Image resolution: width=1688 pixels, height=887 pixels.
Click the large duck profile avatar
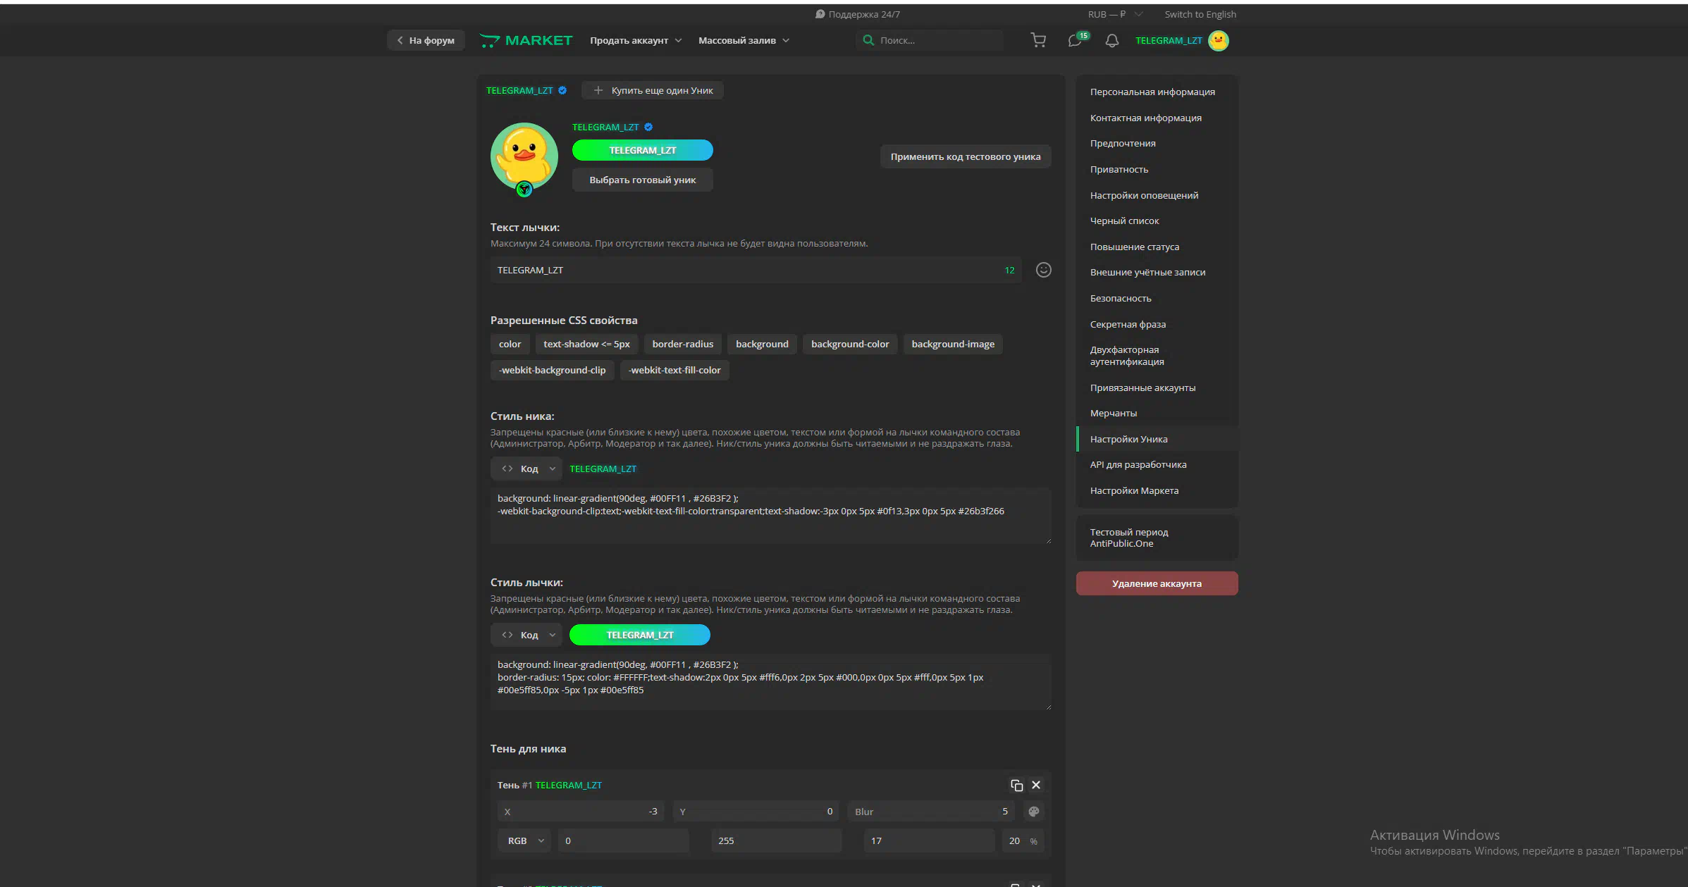click(x=524, y=157)
